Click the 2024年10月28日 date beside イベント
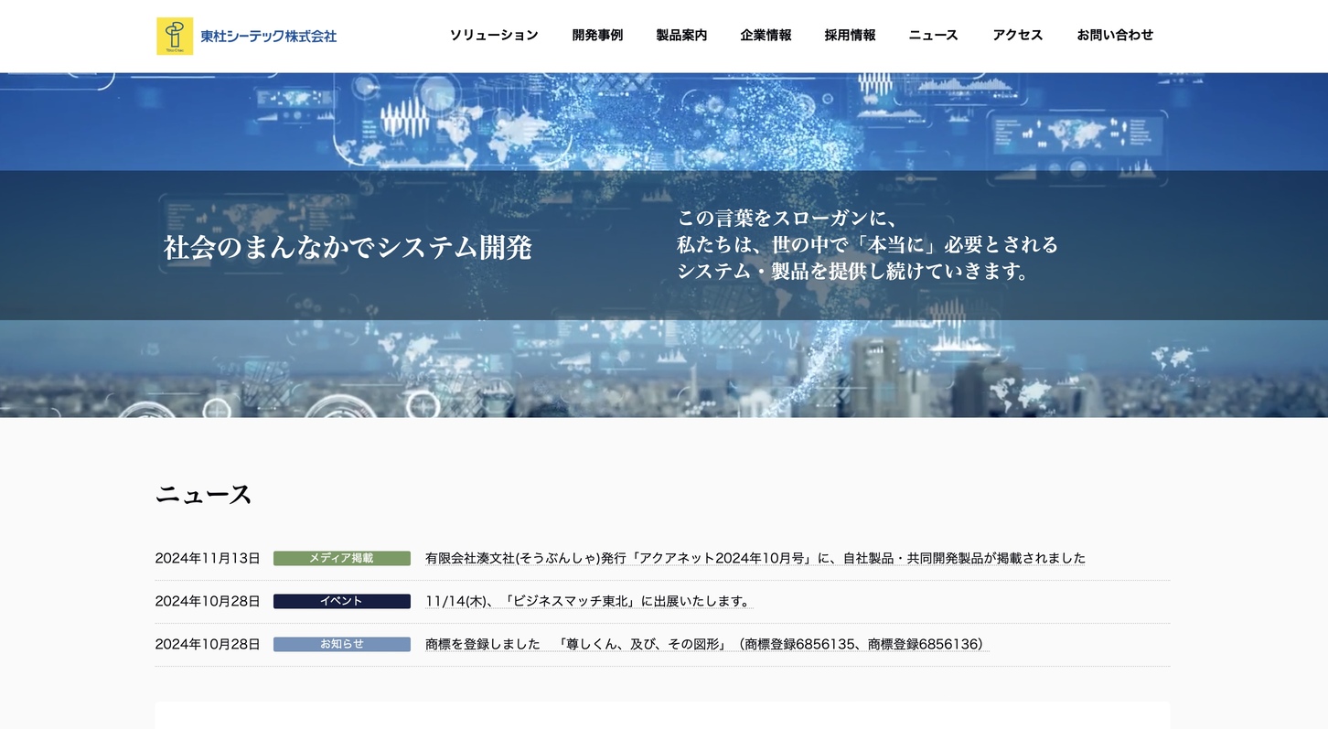Image resolution: width=1328 pixels, height=729 pixels. 208,601
